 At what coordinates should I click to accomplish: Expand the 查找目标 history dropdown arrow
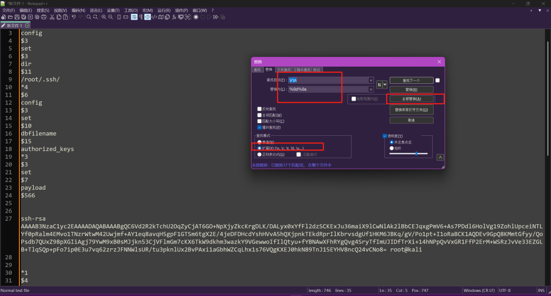371,80
